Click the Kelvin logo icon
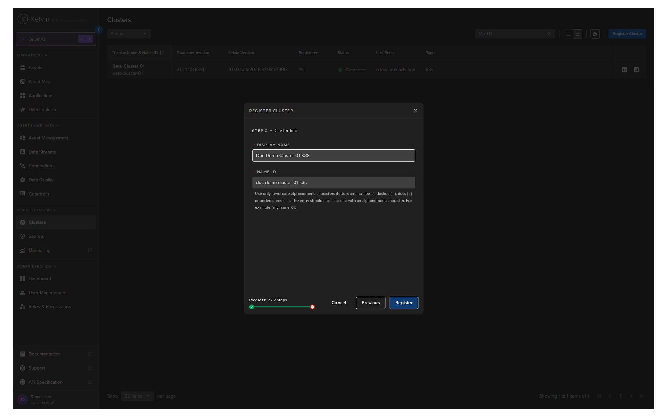 coord(23,19)
